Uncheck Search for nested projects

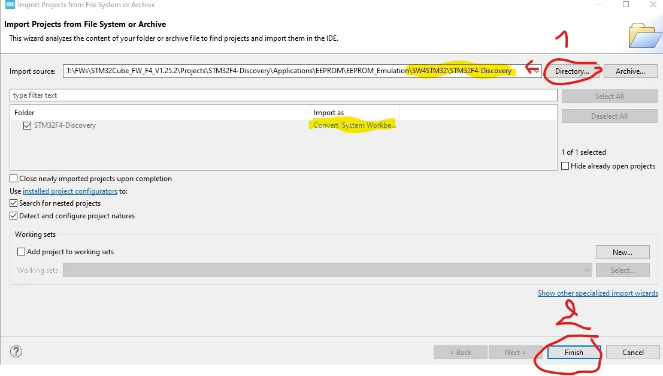click(x=14, y=203)
